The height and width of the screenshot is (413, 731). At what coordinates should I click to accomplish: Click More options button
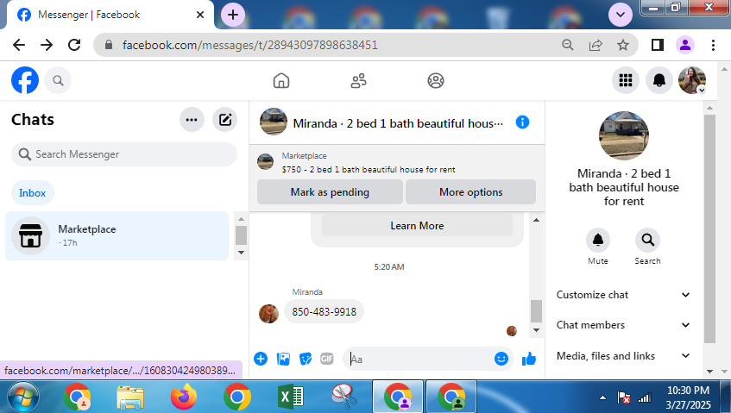coord(471,191)
